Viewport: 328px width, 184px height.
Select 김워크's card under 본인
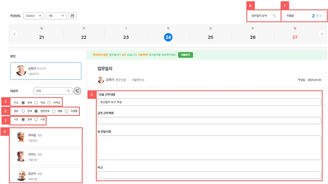pos(46,71)
